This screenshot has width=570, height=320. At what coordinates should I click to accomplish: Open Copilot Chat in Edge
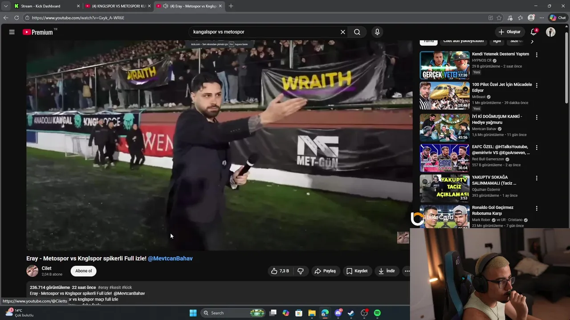point(558,18)
